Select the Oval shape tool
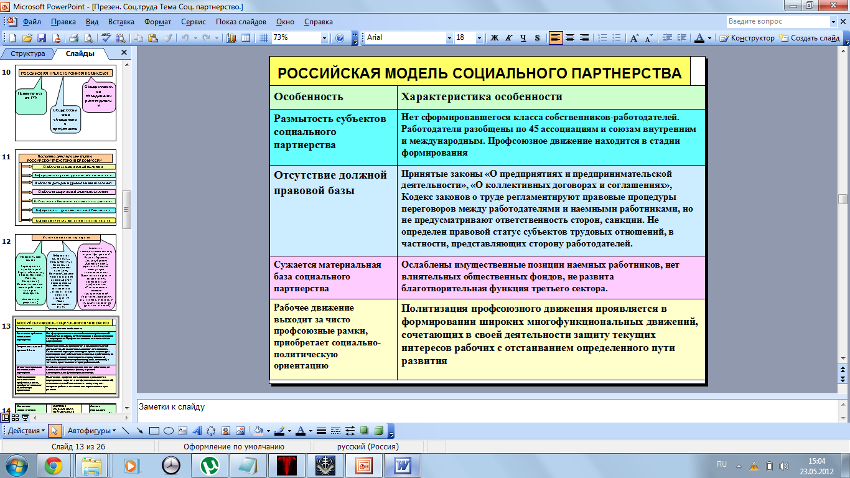This screenshot has height=478, width=850. pyautogui.click(x=168, y=431)
